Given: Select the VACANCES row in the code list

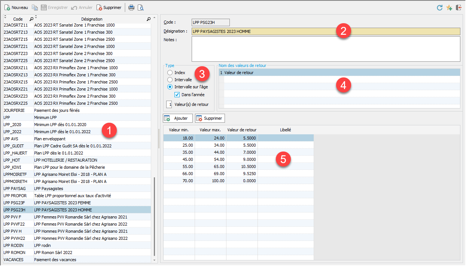Looking at the screenshot, I should (75, 260).
